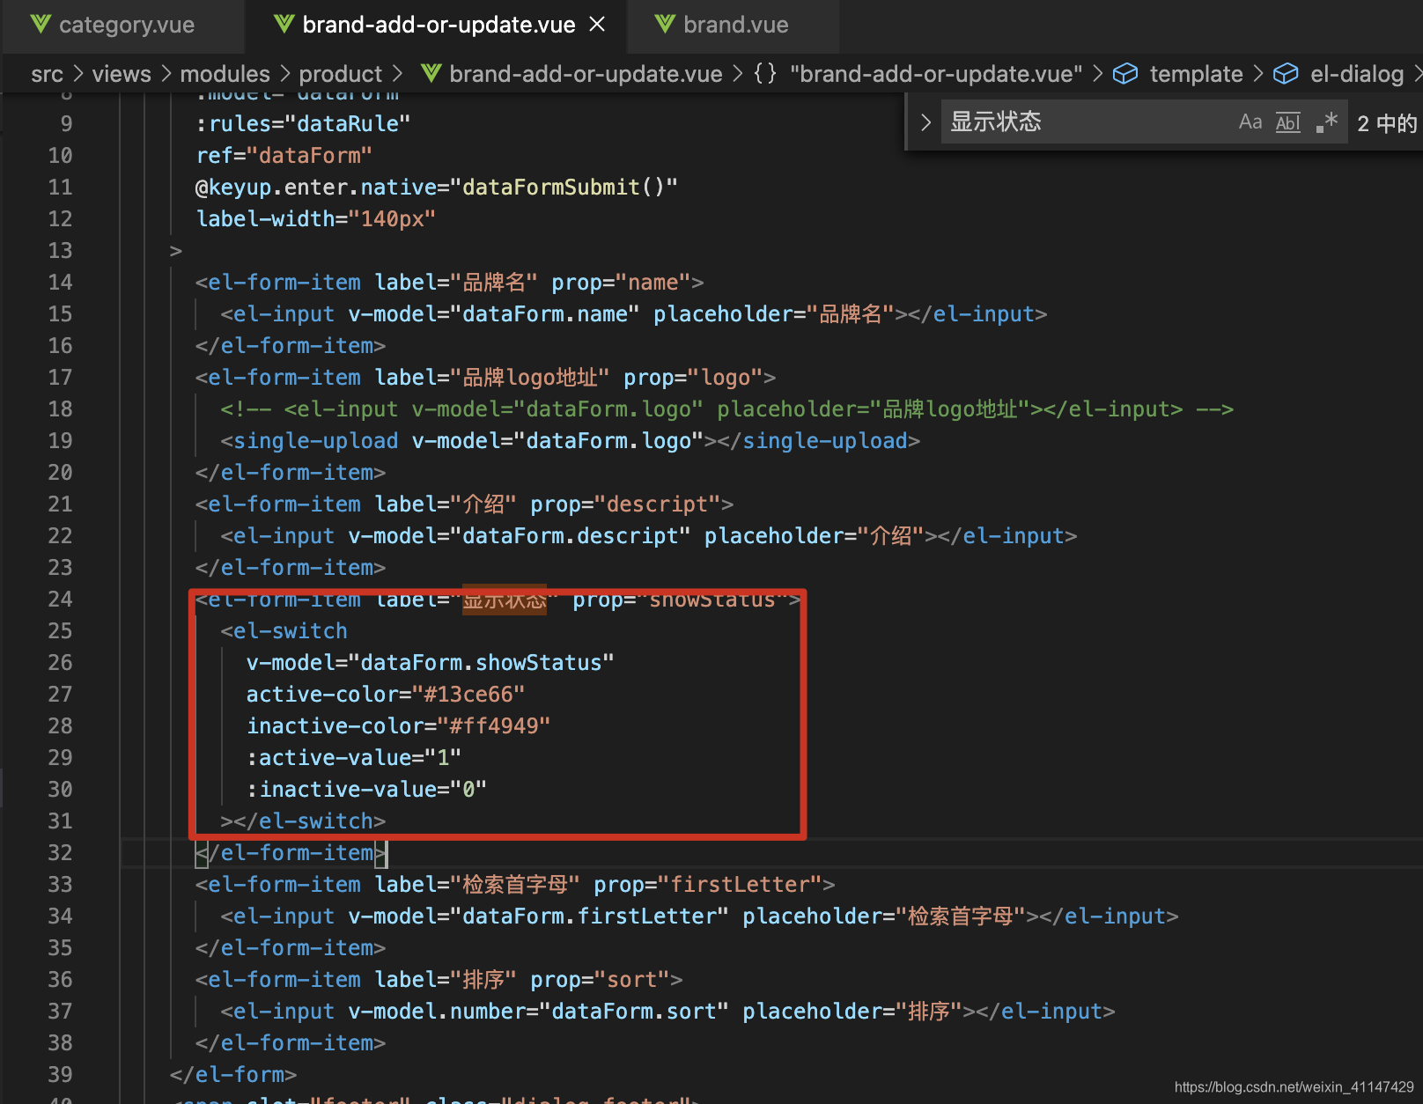Toggle Match Whole Word in the find widget
Screen dimensions: 1423x1104
[x=1287, y=121]
